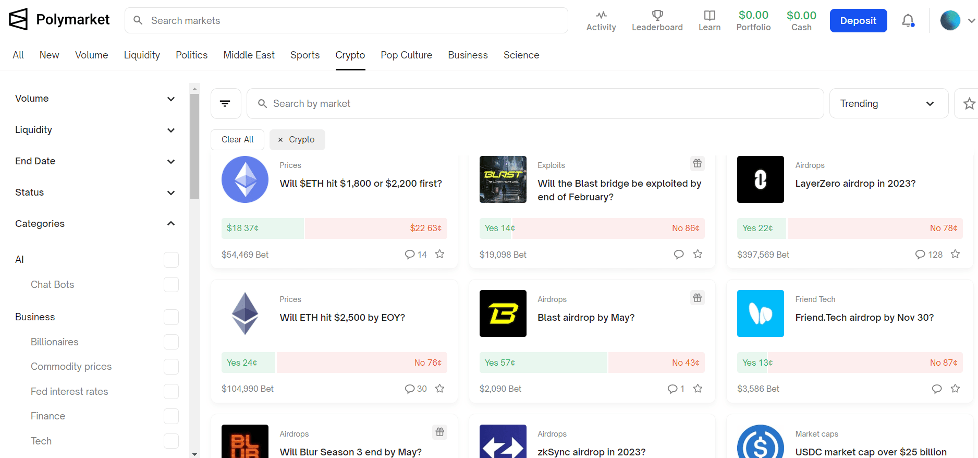Check the Commodity prices checkbox
The width and height of the screenshot is (978, 458).
(171, 366)
